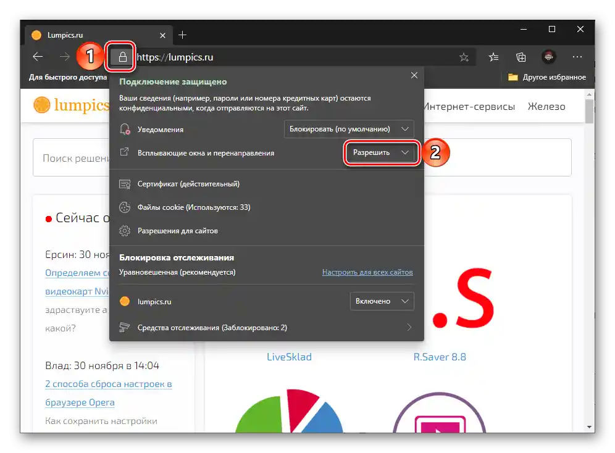This screenshot has height=453, width=615.
Task: Open the Collections icon
Action: 521,57
